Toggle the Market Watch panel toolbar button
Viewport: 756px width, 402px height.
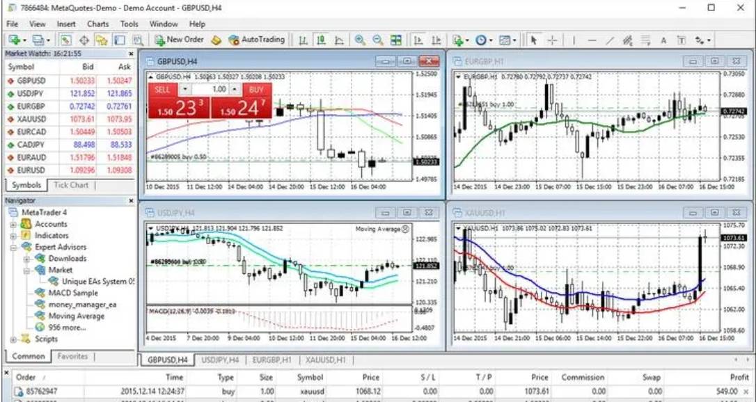point(66,40)
